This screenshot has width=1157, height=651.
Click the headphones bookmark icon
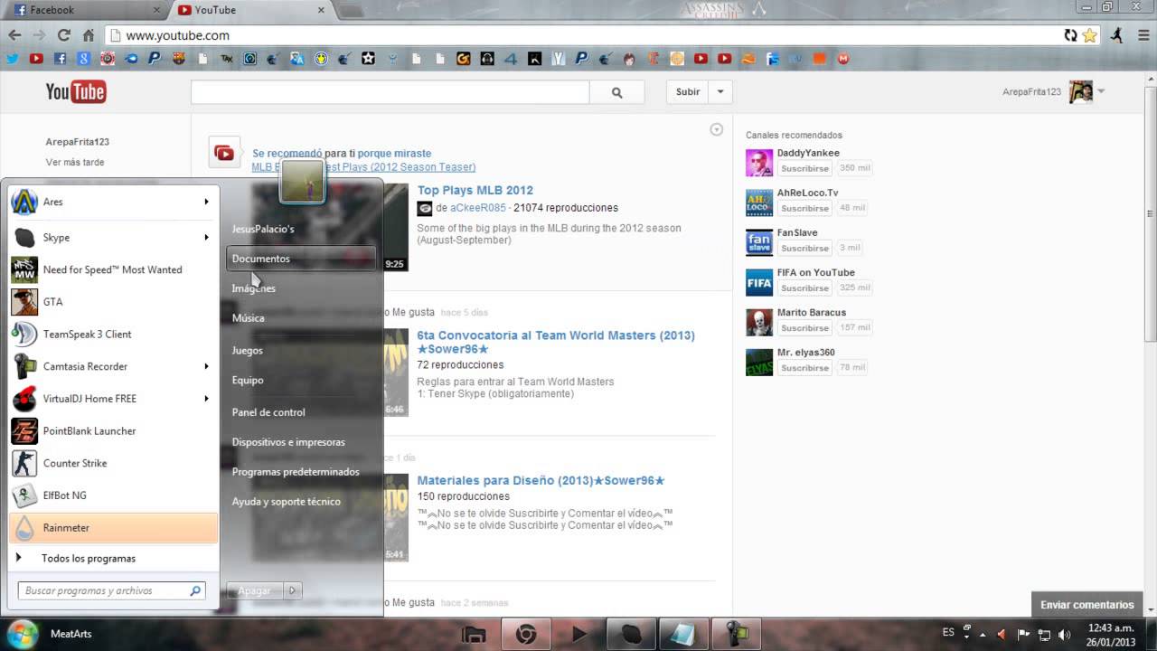487,59
